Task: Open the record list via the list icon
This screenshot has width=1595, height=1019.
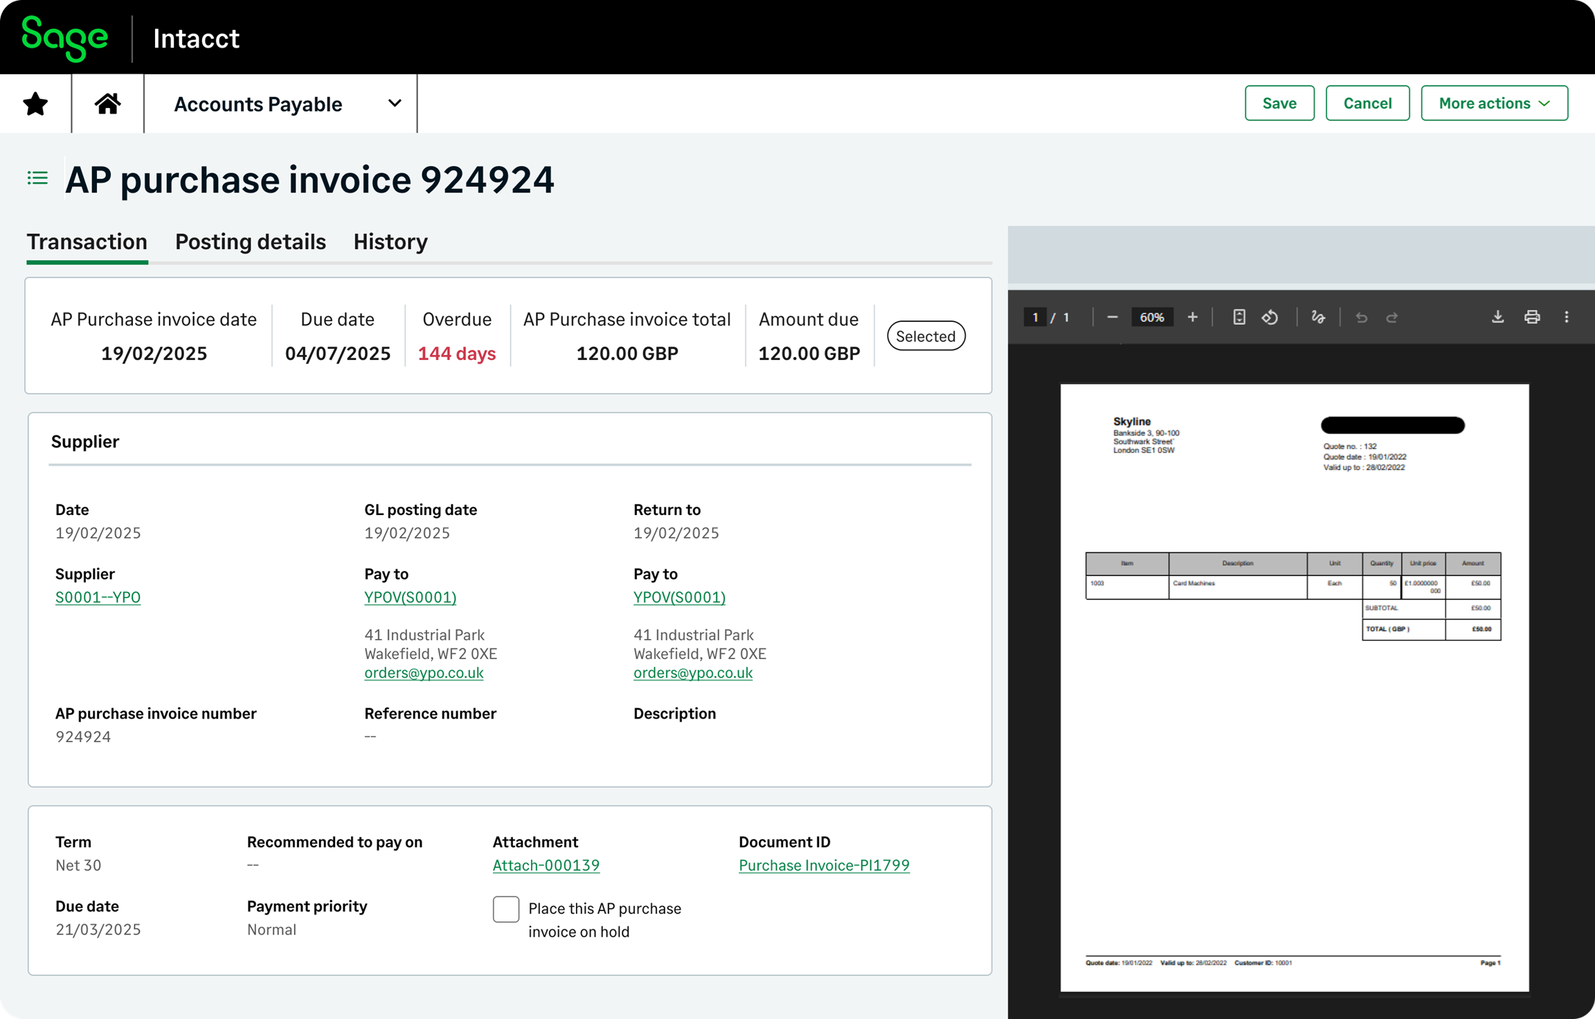Action: coord(37,178)
